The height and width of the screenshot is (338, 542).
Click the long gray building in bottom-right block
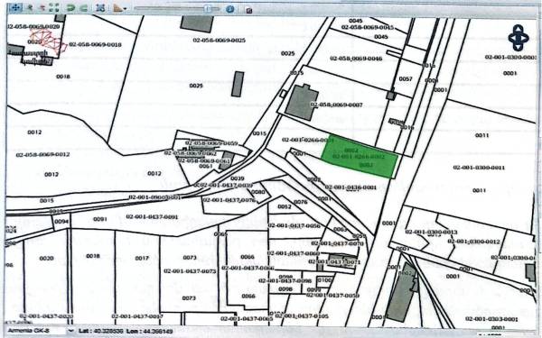pyautogui.click(x=401, y=292)
